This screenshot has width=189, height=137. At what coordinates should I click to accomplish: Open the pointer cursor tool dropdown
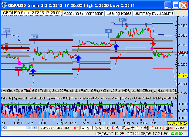coord(107,128)
